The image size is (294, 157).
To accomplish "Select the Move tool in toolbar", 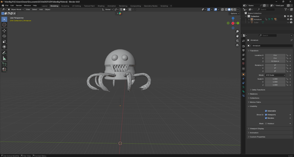I will pyautogui.click(x=4, y=30).
